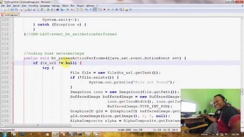
Task: Click the Copy toolbar icon
Action: [38, 10]
